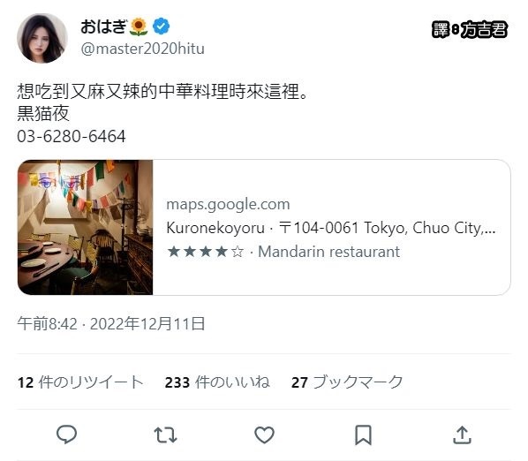
Task: Click phone number 03-6280-6464 text
Action: [x=72, y=136]
